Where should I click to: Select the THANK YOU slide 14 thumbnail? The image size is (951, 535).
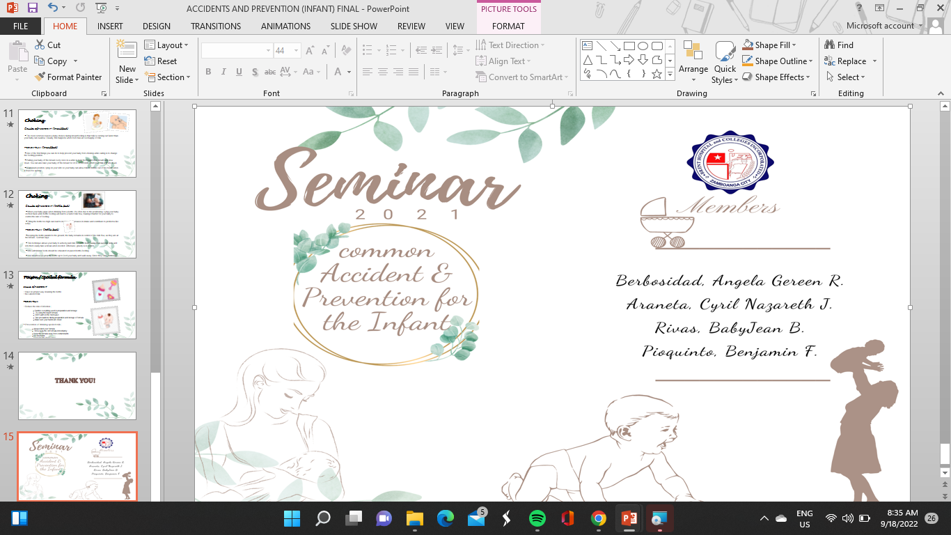77,385
